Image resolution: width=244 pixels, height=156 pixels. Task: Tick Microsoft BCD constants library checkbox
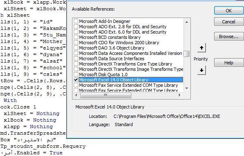pos(76,37)
